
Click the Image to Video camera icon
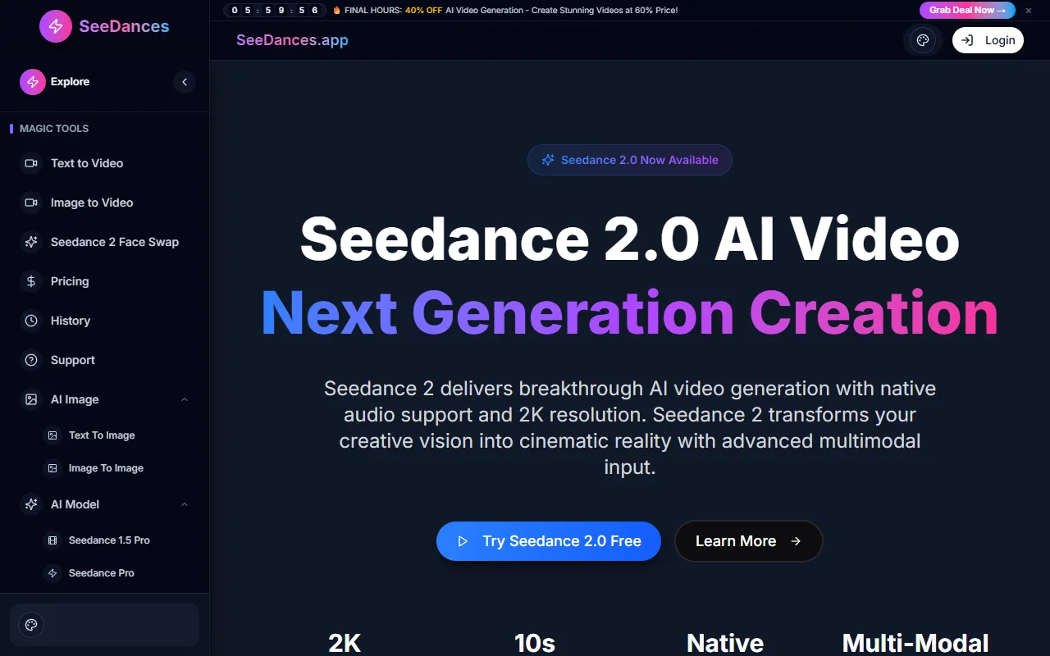coord(31,203)
